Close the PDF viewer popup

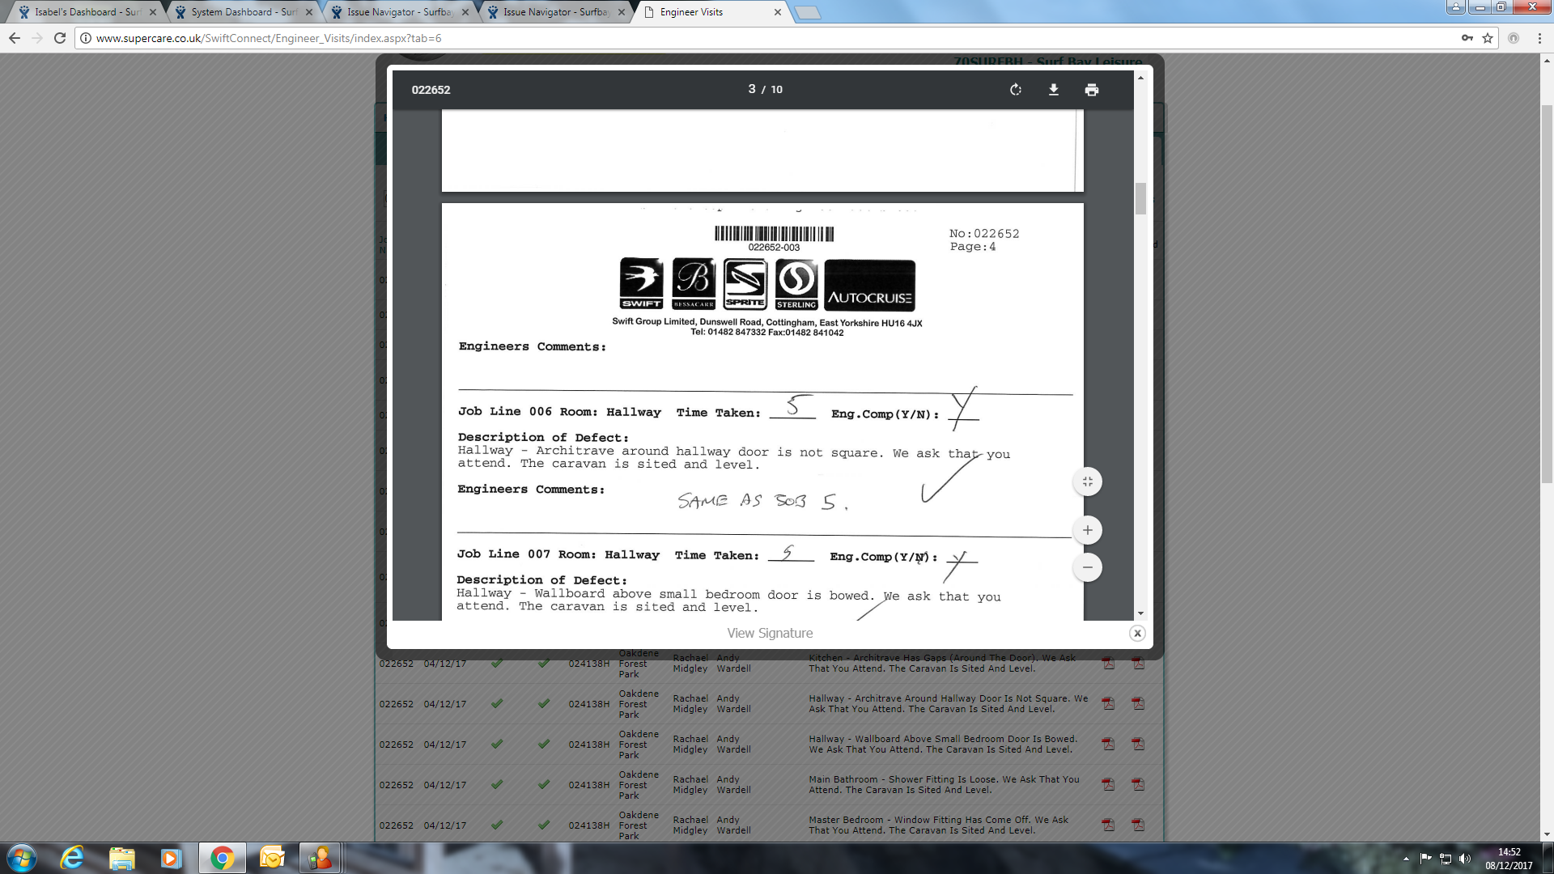tap(1137, 634)
